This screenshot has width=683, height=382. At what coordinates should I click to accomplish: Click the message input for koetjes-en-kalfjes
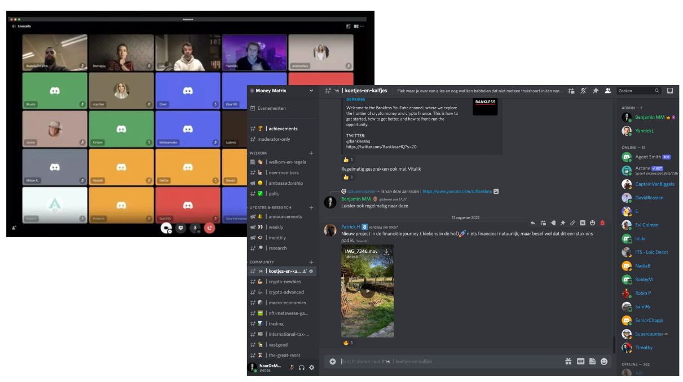(x=450, y=362)
